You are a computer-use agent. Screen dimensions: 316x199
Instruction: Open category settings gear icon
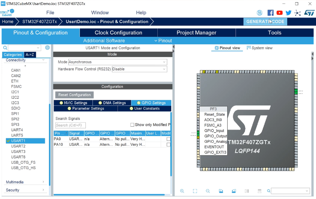coord(47,47)
